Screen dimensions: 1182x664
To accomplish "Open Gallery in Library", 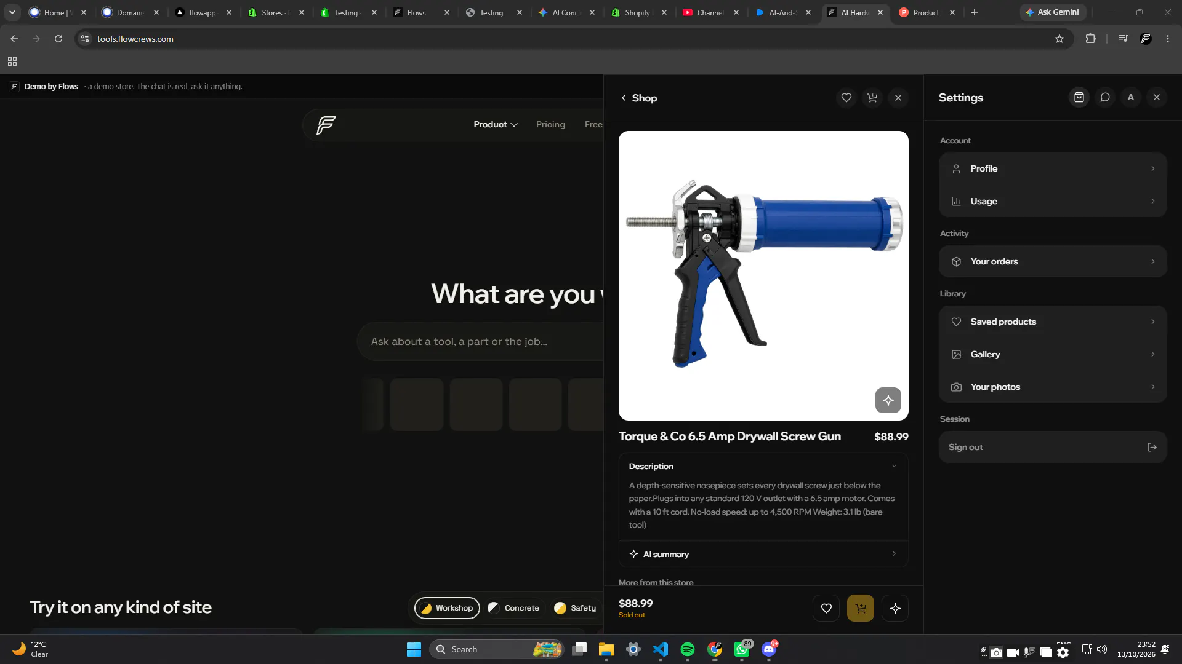I will [x=1053, y=354].
